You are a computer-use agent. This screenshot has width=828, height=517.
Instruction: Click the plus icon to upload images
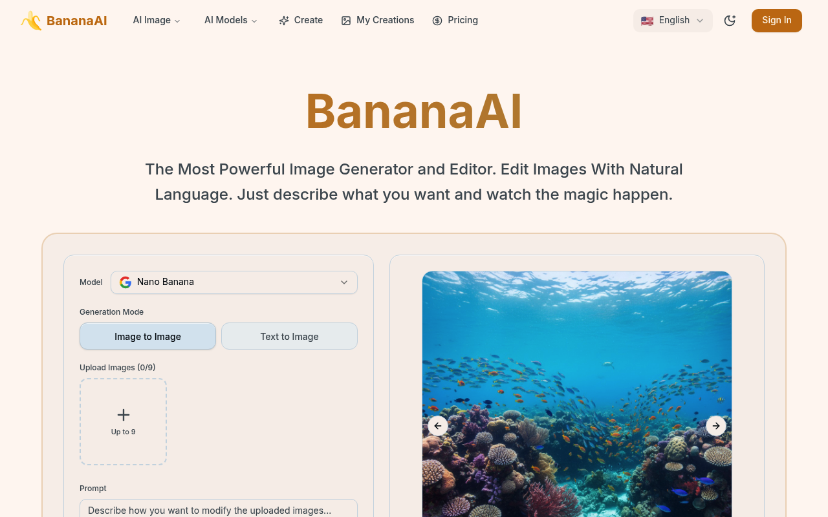pos(124,415)
